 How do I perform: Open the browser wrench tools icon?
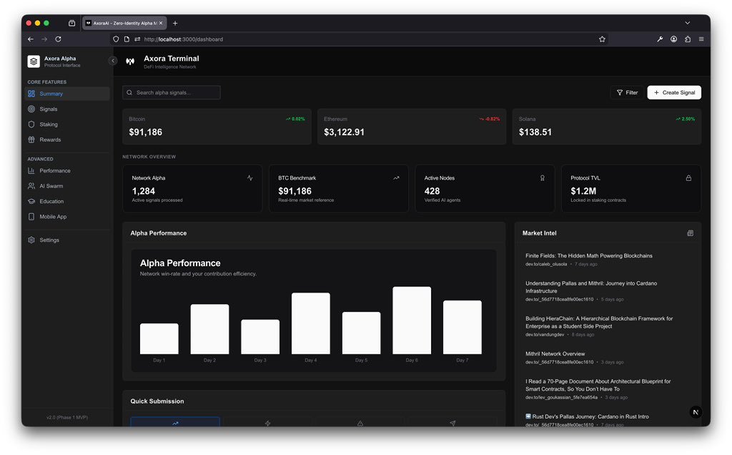[660, 39]
